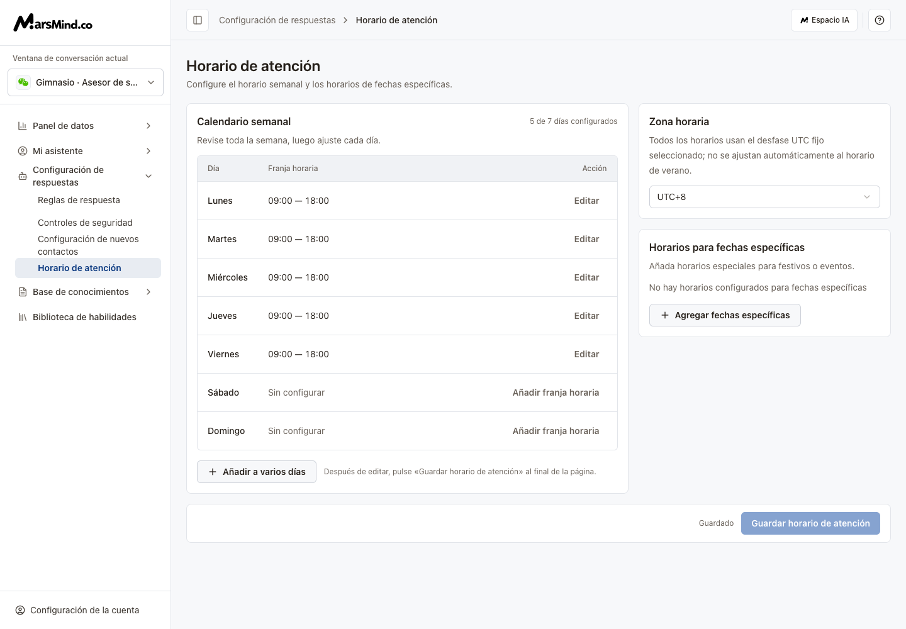Collapse the Configuración de respuestas section
Image resolution: width=906 pixels, height=629 pixels.
click(148, 176)
